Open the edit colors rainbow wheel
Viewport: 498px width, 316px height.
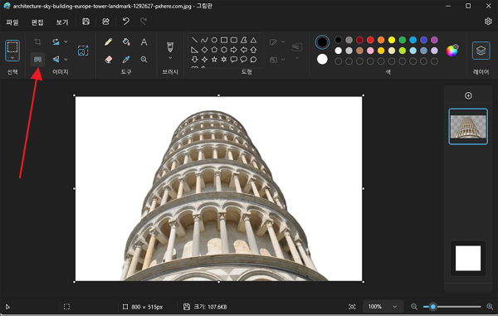(452, 51)
